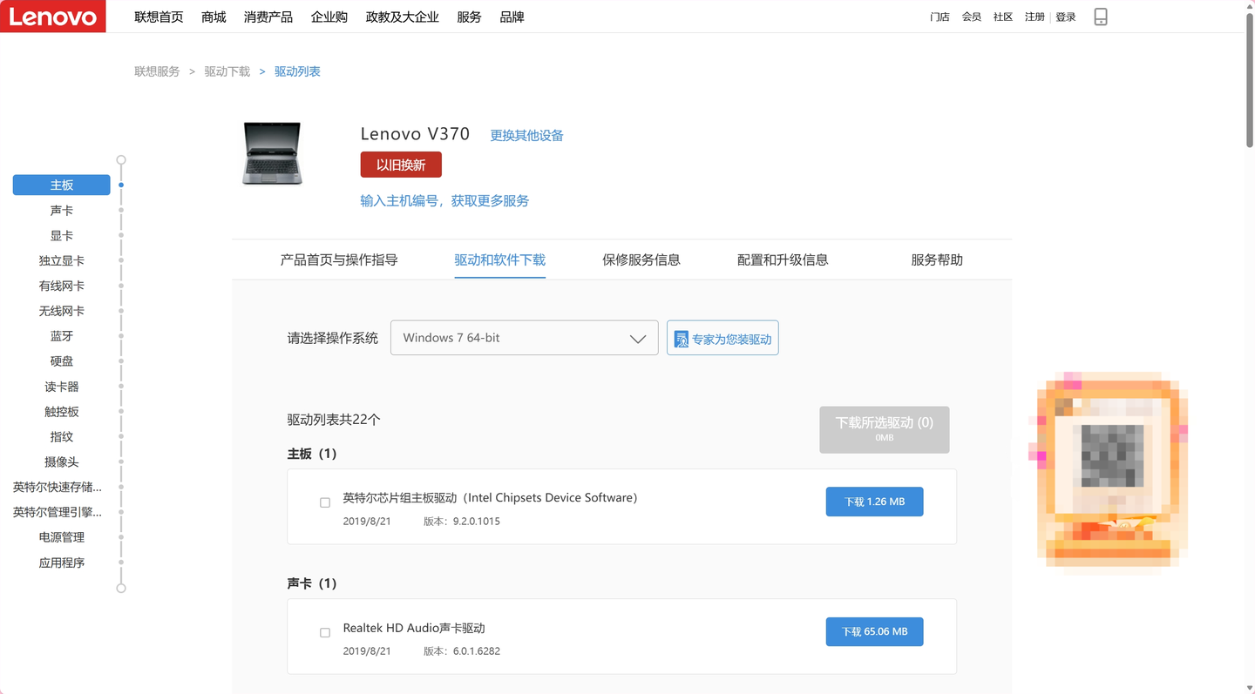1255x694 pixels.
Task: Select 硬盘 in the sidebar
Action: click(62, 361)
